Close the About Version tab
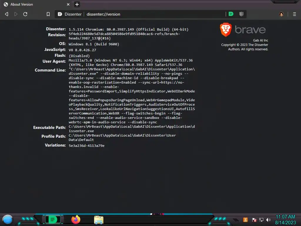The height and width of the screenshot is (226, 301). (x=68, y=4)
